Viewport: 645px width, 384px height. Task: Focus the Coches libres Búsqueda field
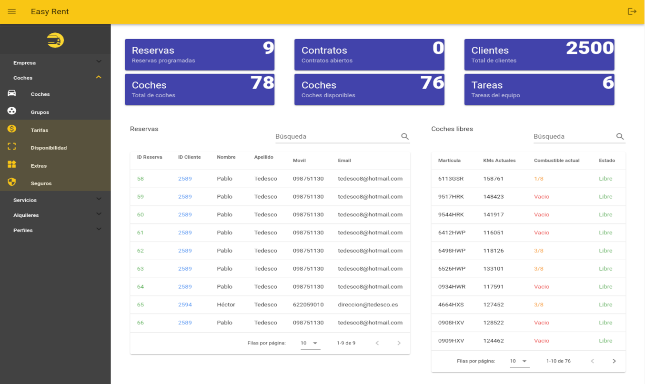(x=574, y=136)
